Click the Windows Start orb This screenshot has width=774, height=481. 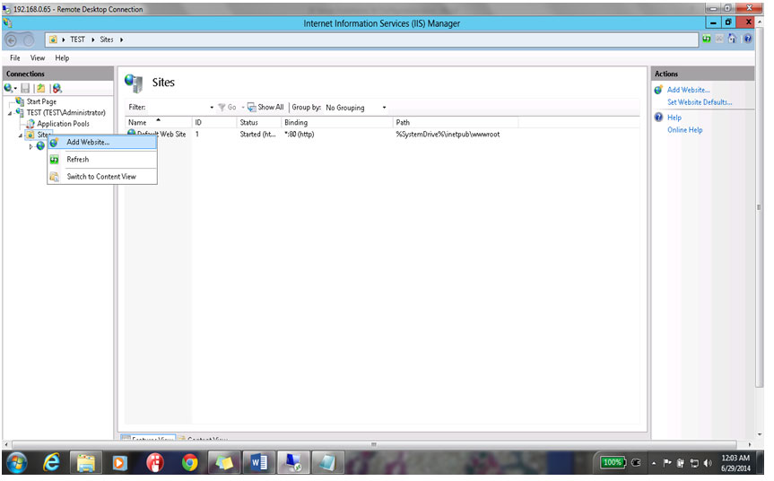pyautogui.click(x=16, y=463)
